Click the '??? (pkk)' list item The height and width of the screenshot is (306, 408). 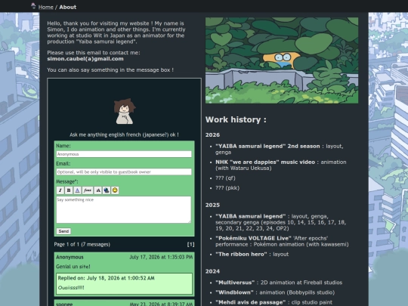[x=227, y=188]
